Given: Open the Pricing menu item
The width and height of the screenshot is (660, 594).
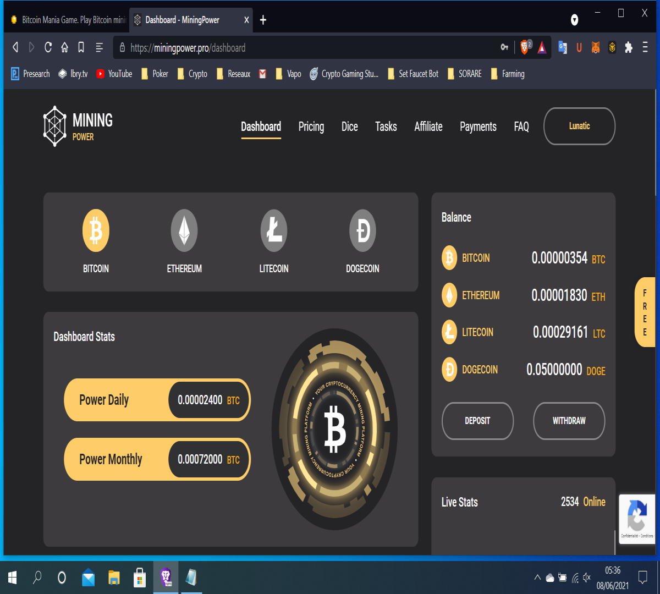Looking at the screenshot, I should 311,127.
